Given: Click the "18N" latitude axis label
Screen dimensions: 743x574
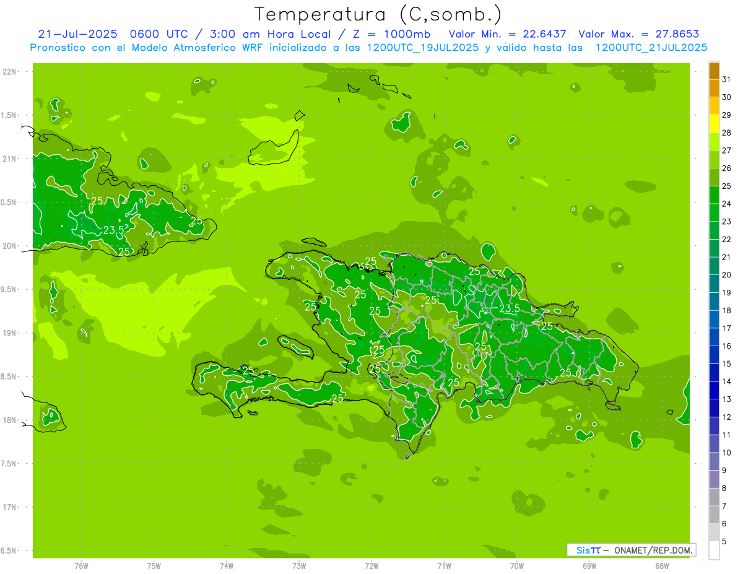Looking at the screenshot, I should pyautogui.click(x=10, y=420).
